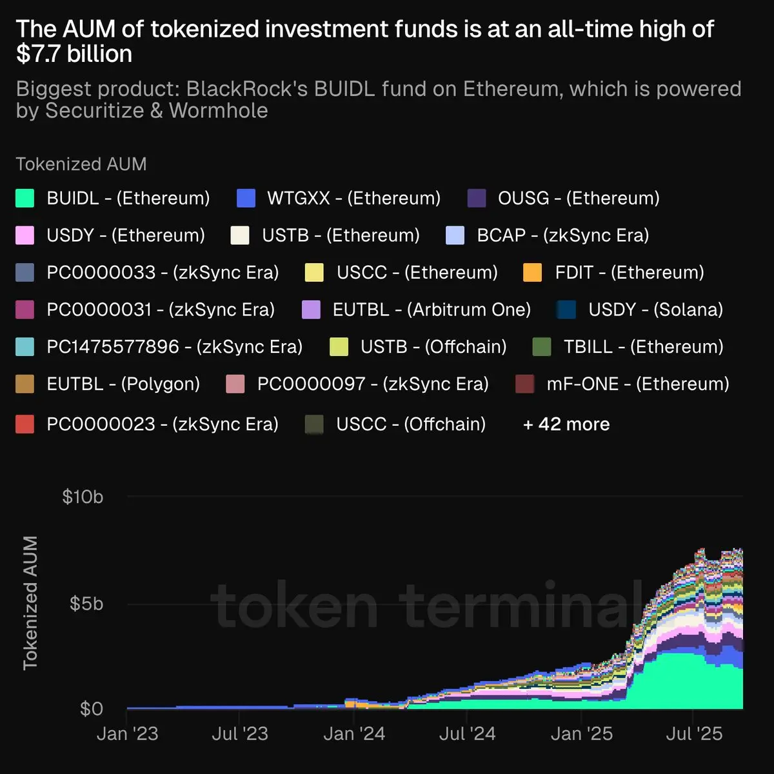Select the BCAP (zkSync Era) legend swatch
The image size is (774, 774).
pyautogui.click(x=455, y=235)
